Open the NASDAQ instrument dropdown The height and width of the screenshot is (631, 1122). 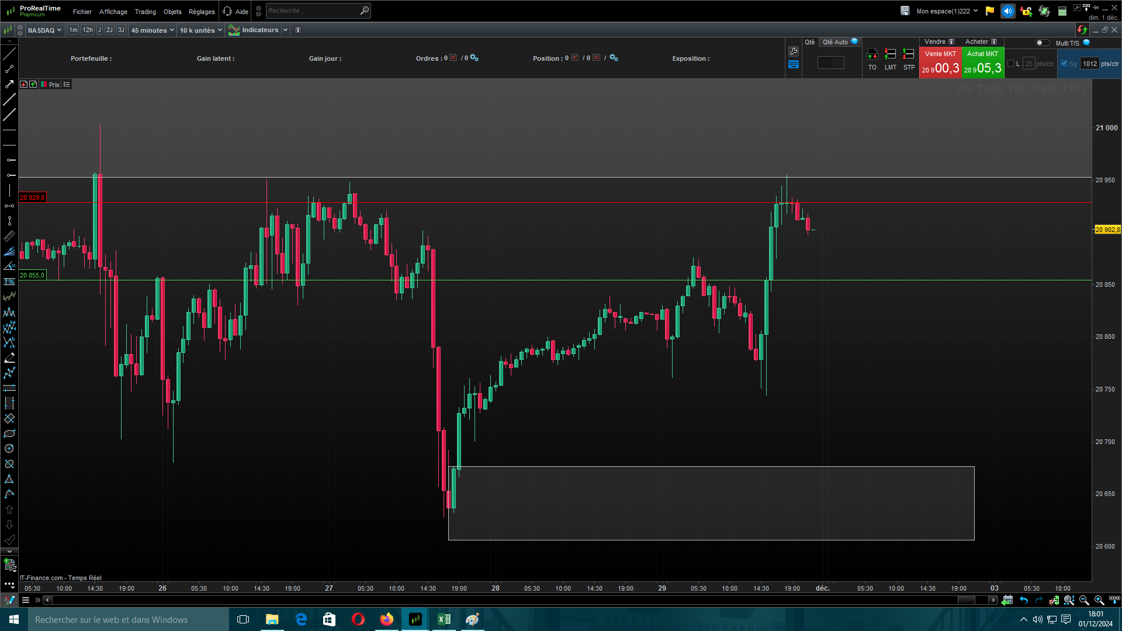pyautogui.click(x=44, y=30)
